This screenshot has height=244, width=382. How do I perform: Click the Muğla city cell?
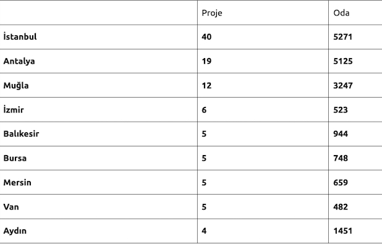coord(16,85)
